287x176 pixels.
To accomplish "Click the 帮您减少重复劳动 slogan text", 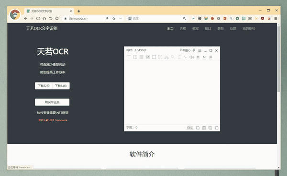I will click(53, 64).
